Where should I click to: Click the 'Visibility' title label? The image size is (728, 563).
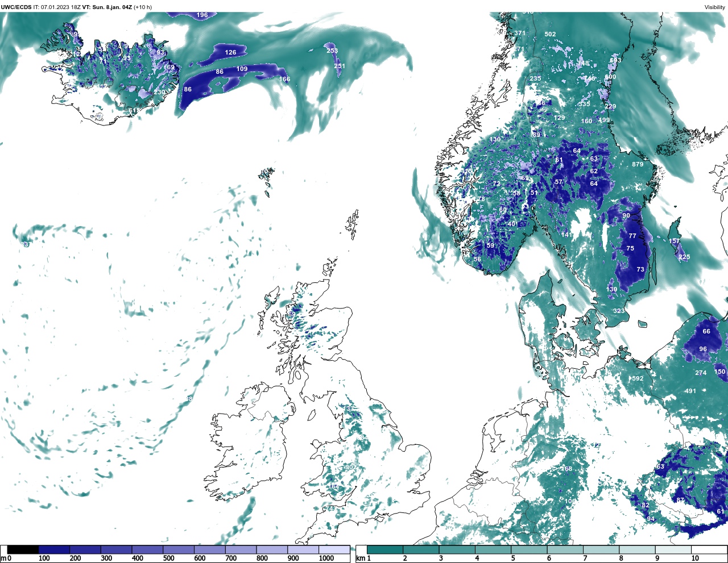pos(715,7)
